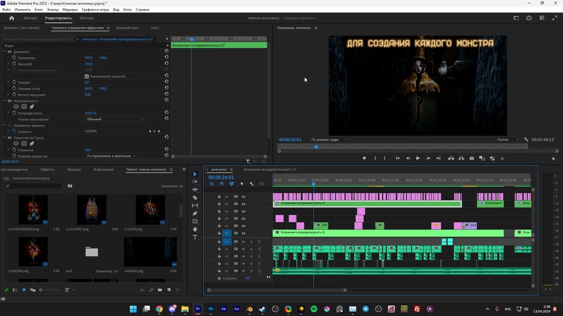Click Export Frame camera icon
Image resolution: width=563 pixels, height=316 pixels.
pos(471,158)
